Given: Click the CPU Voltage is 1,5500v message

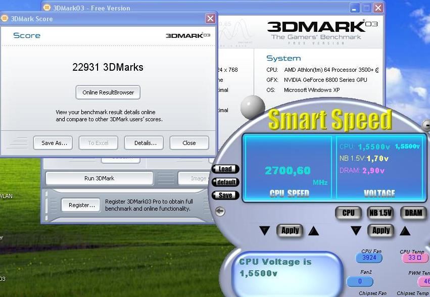Looking at the screenshot, I should pyautogui.click(x=275, y=267).
